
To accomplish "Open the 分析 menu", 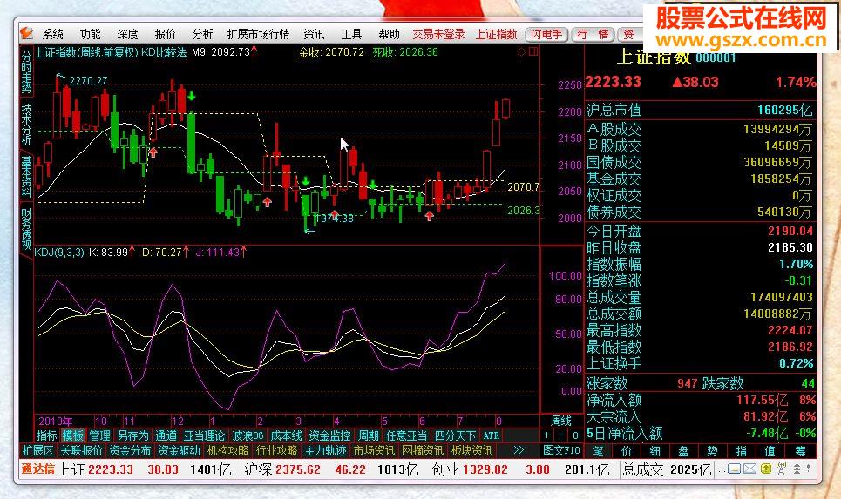I will tap(203, 34).
